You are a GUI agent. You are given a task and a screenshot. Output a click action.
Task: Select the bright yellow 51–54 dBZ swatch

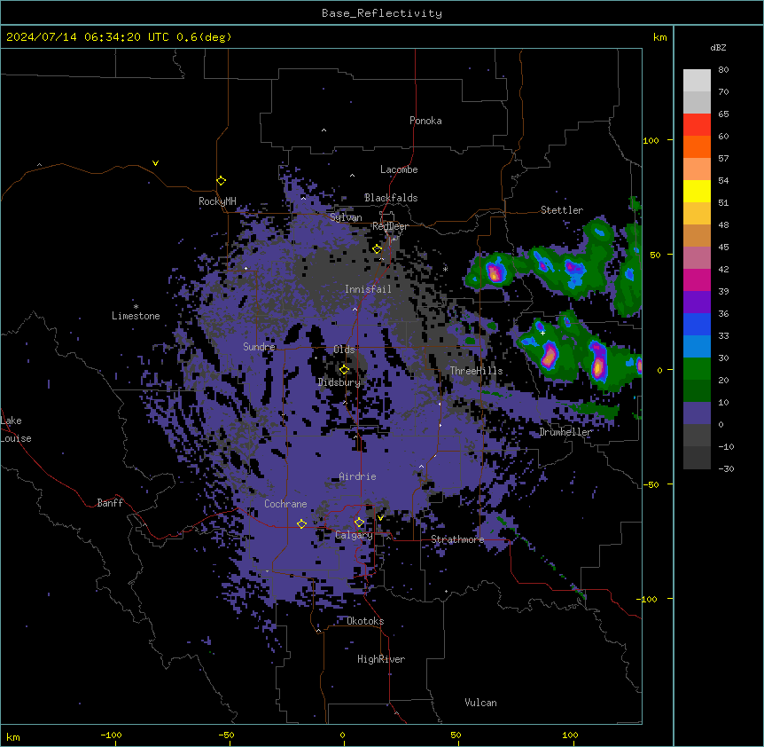[x=697, y=191]
